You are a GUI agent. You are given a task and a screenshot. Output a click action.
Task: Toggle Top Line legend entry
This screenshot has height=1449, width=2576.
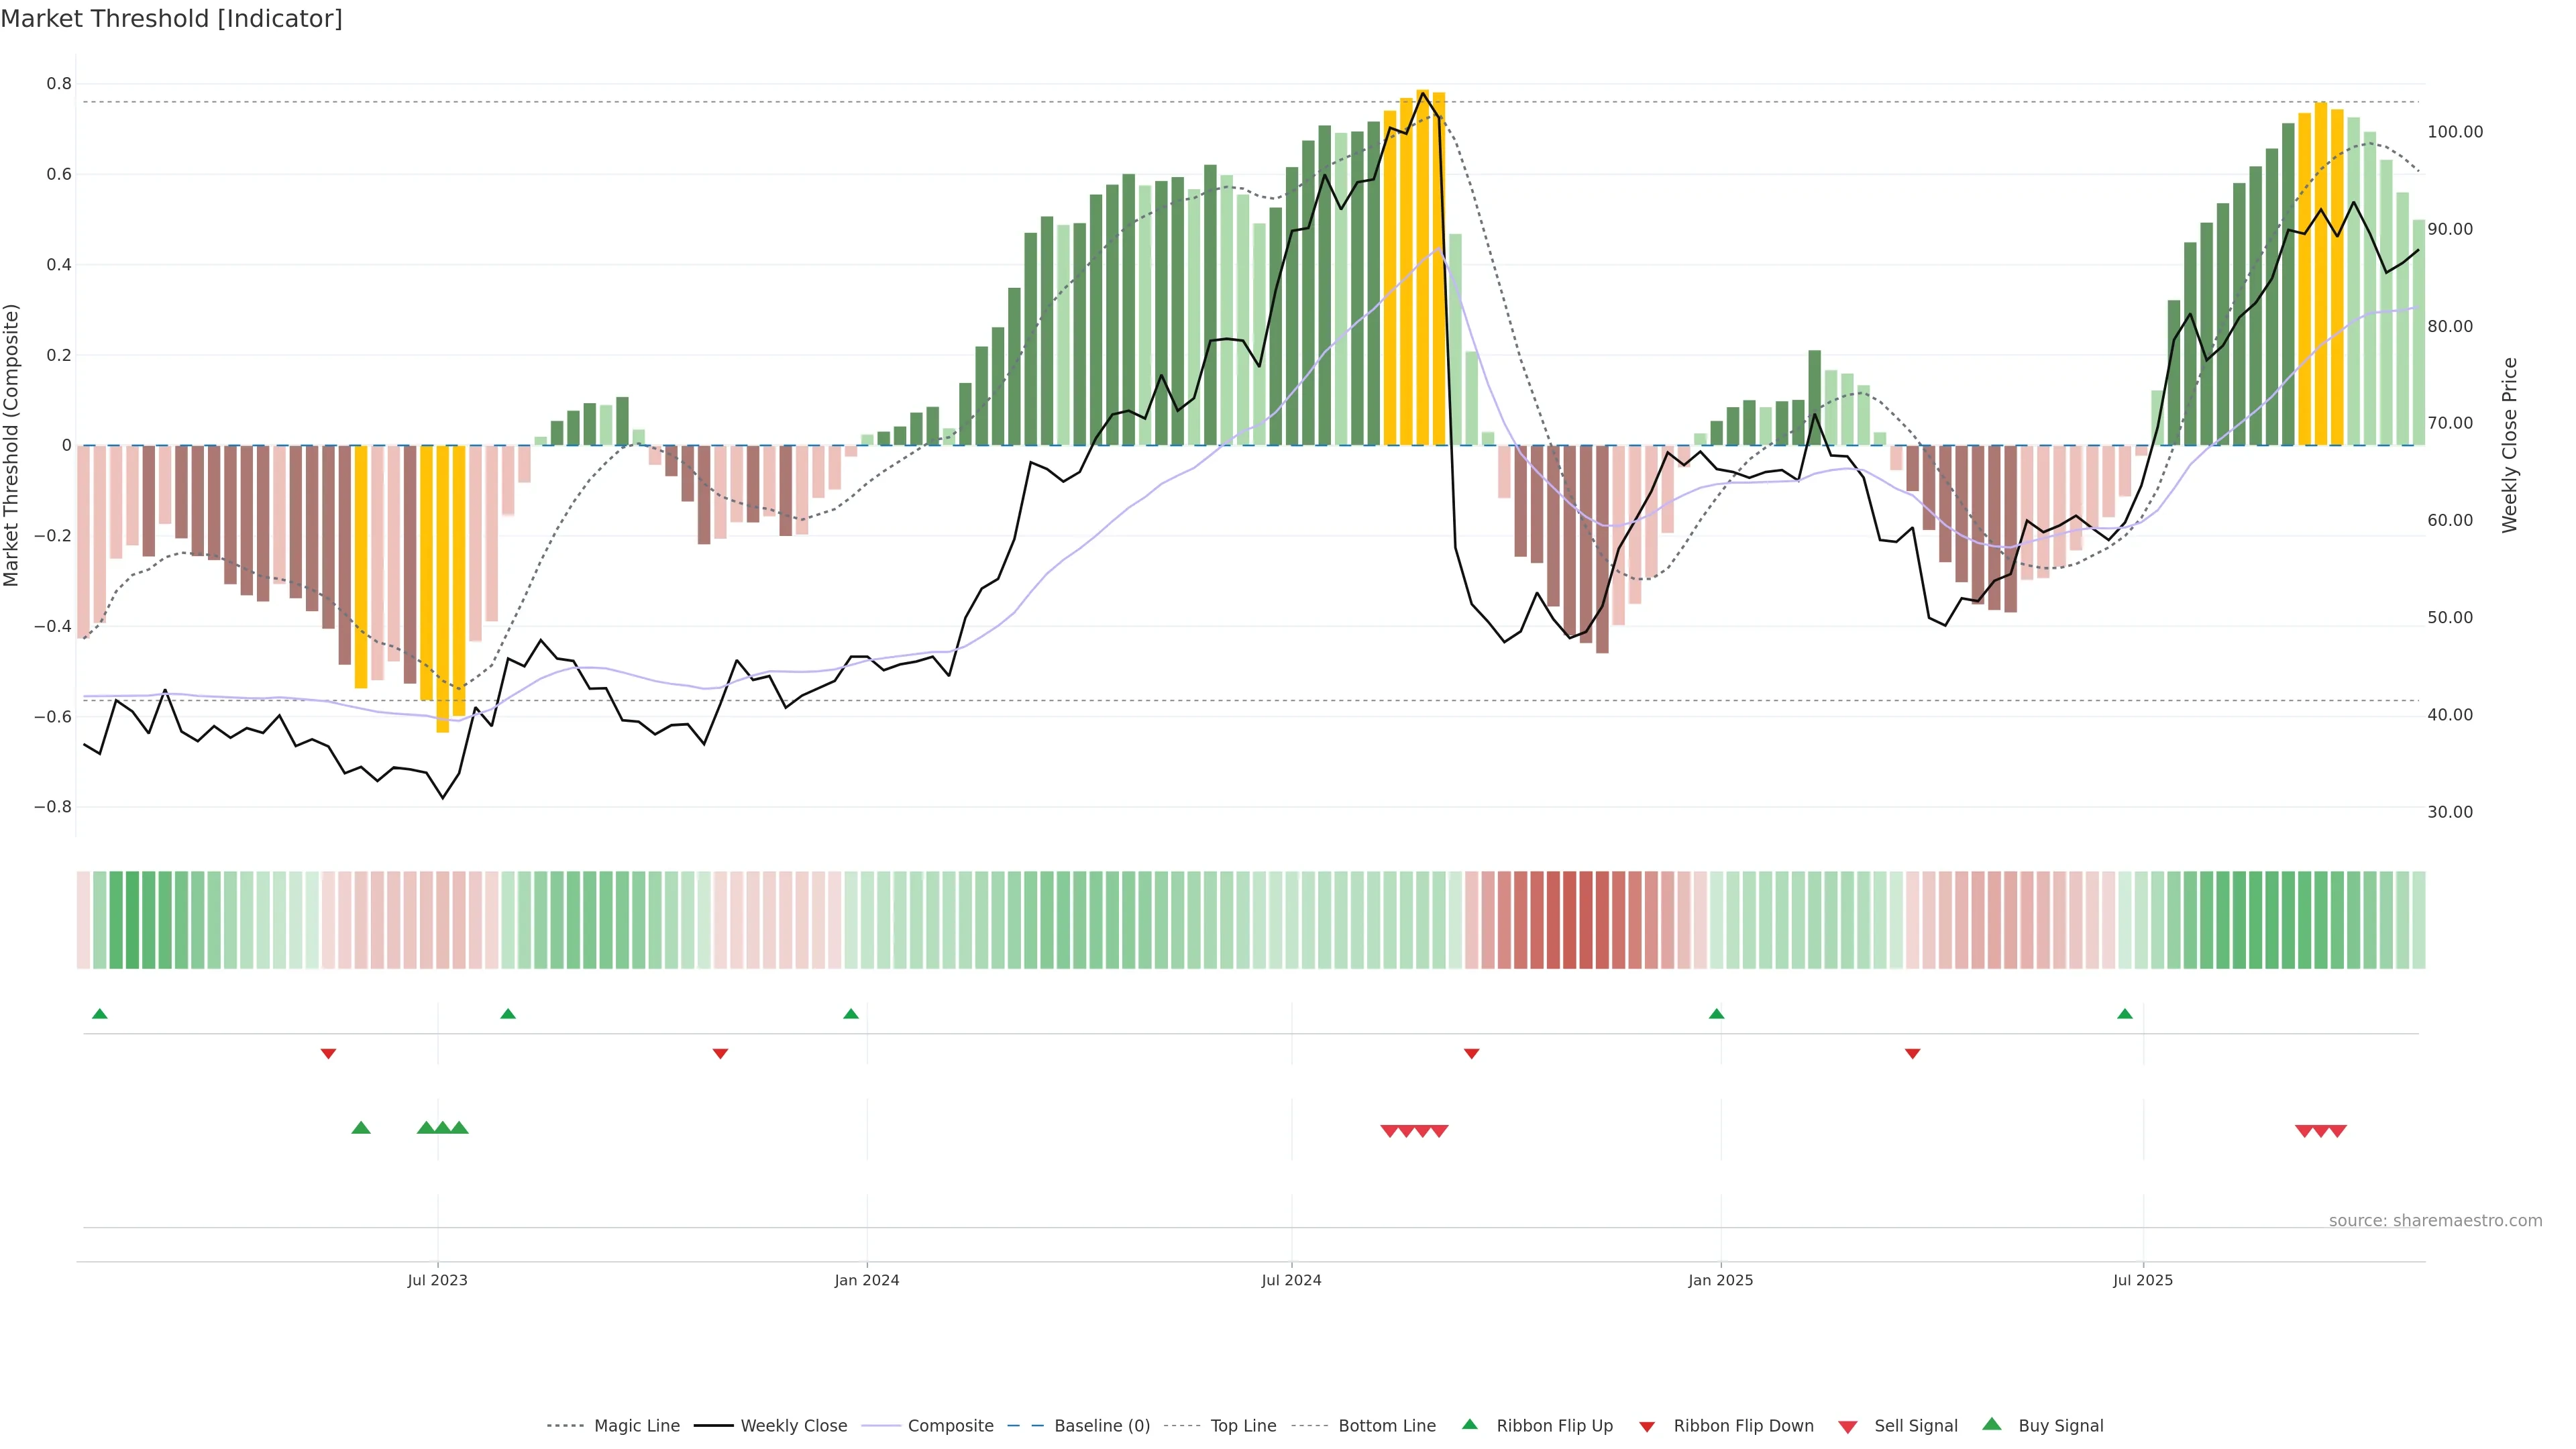(1243, 1426)
